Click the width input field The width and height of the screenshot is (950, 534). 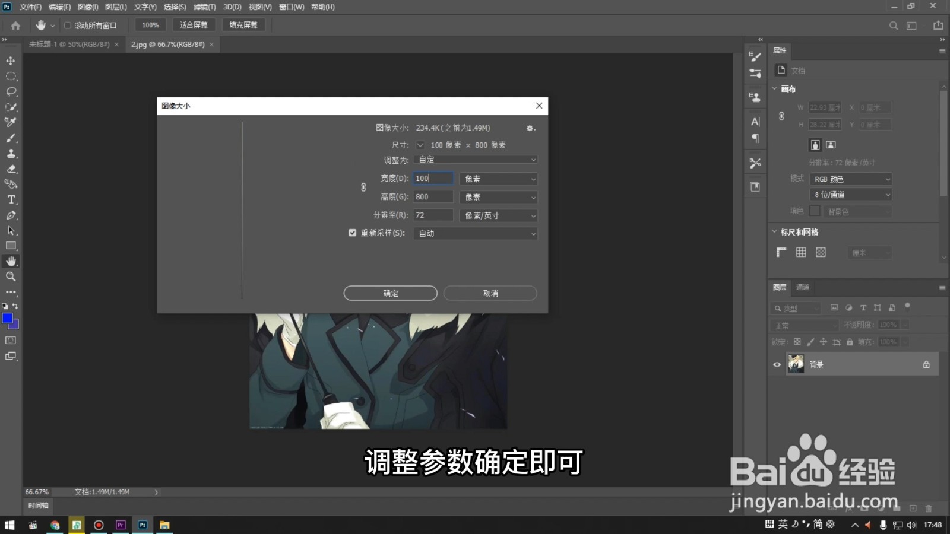point(433,179)
